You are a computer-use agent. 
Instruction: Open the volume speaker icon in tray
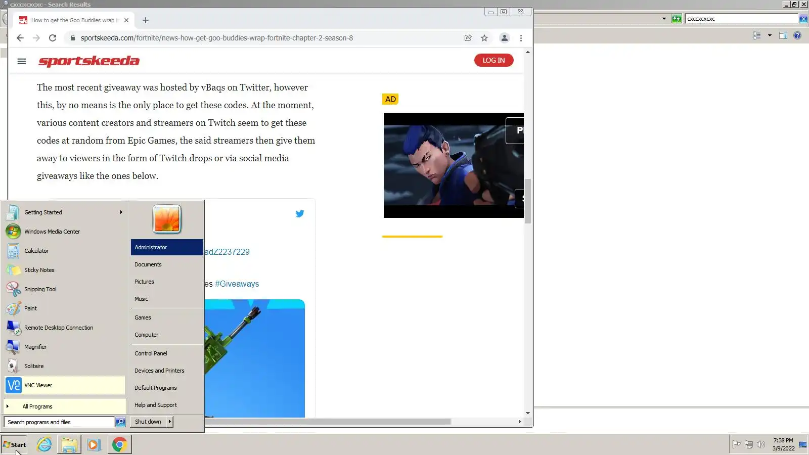761,444
